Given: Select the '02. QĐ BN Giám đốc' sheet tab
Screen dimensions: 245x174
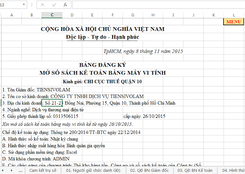Looking at the screenshot, I should [x=149, y=170].
